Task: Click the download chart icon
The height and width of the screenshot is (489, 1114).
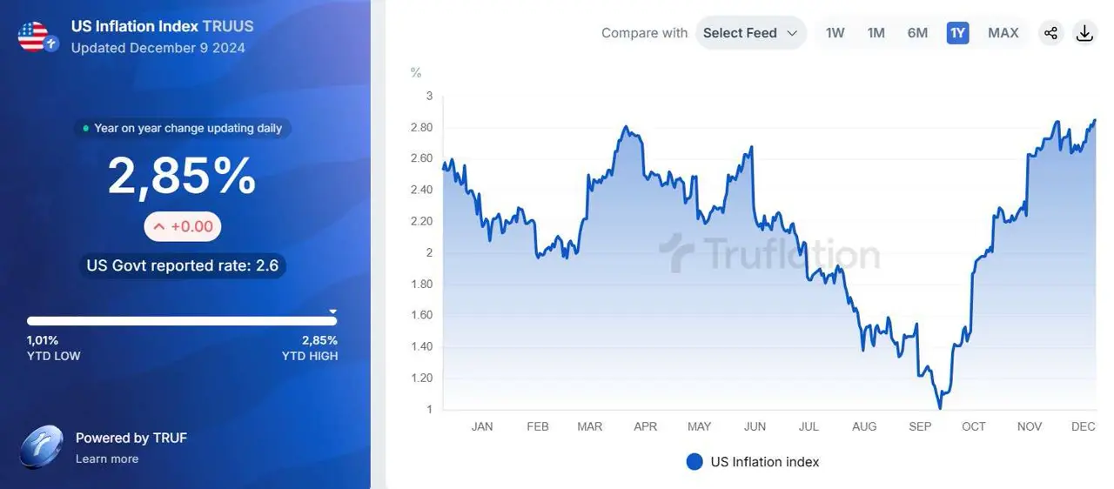Action: click(x=1084, y=33)
